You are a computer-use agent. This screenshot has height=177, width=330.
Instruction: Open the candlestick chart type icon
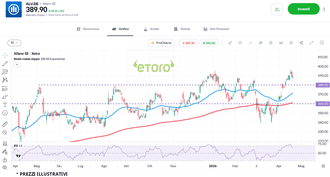tap(260, 43)
